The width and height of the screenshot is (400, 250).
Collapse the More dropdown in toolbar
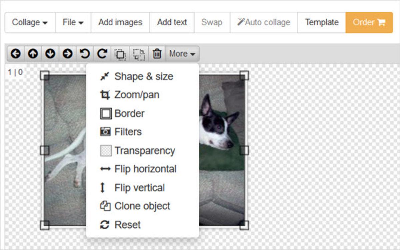pos(182,53)
